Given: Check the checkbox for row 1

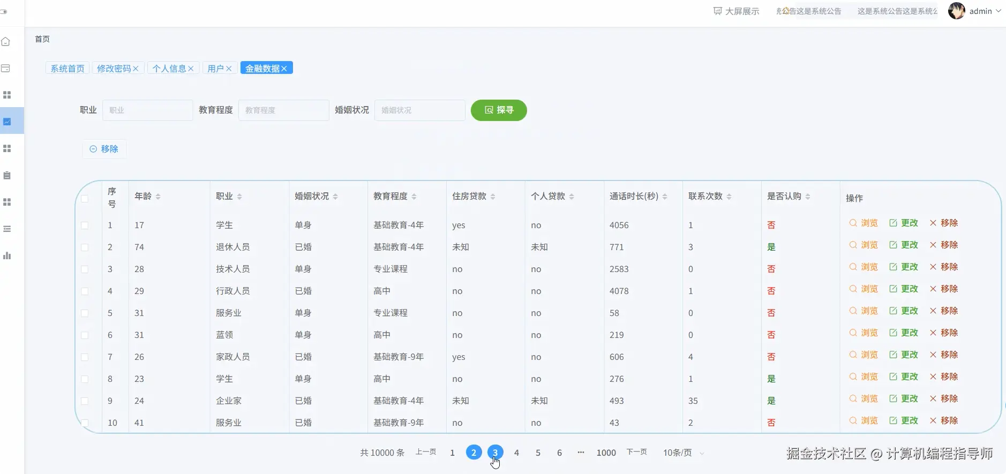Looking at the screenshot, I should click(85, 225).
